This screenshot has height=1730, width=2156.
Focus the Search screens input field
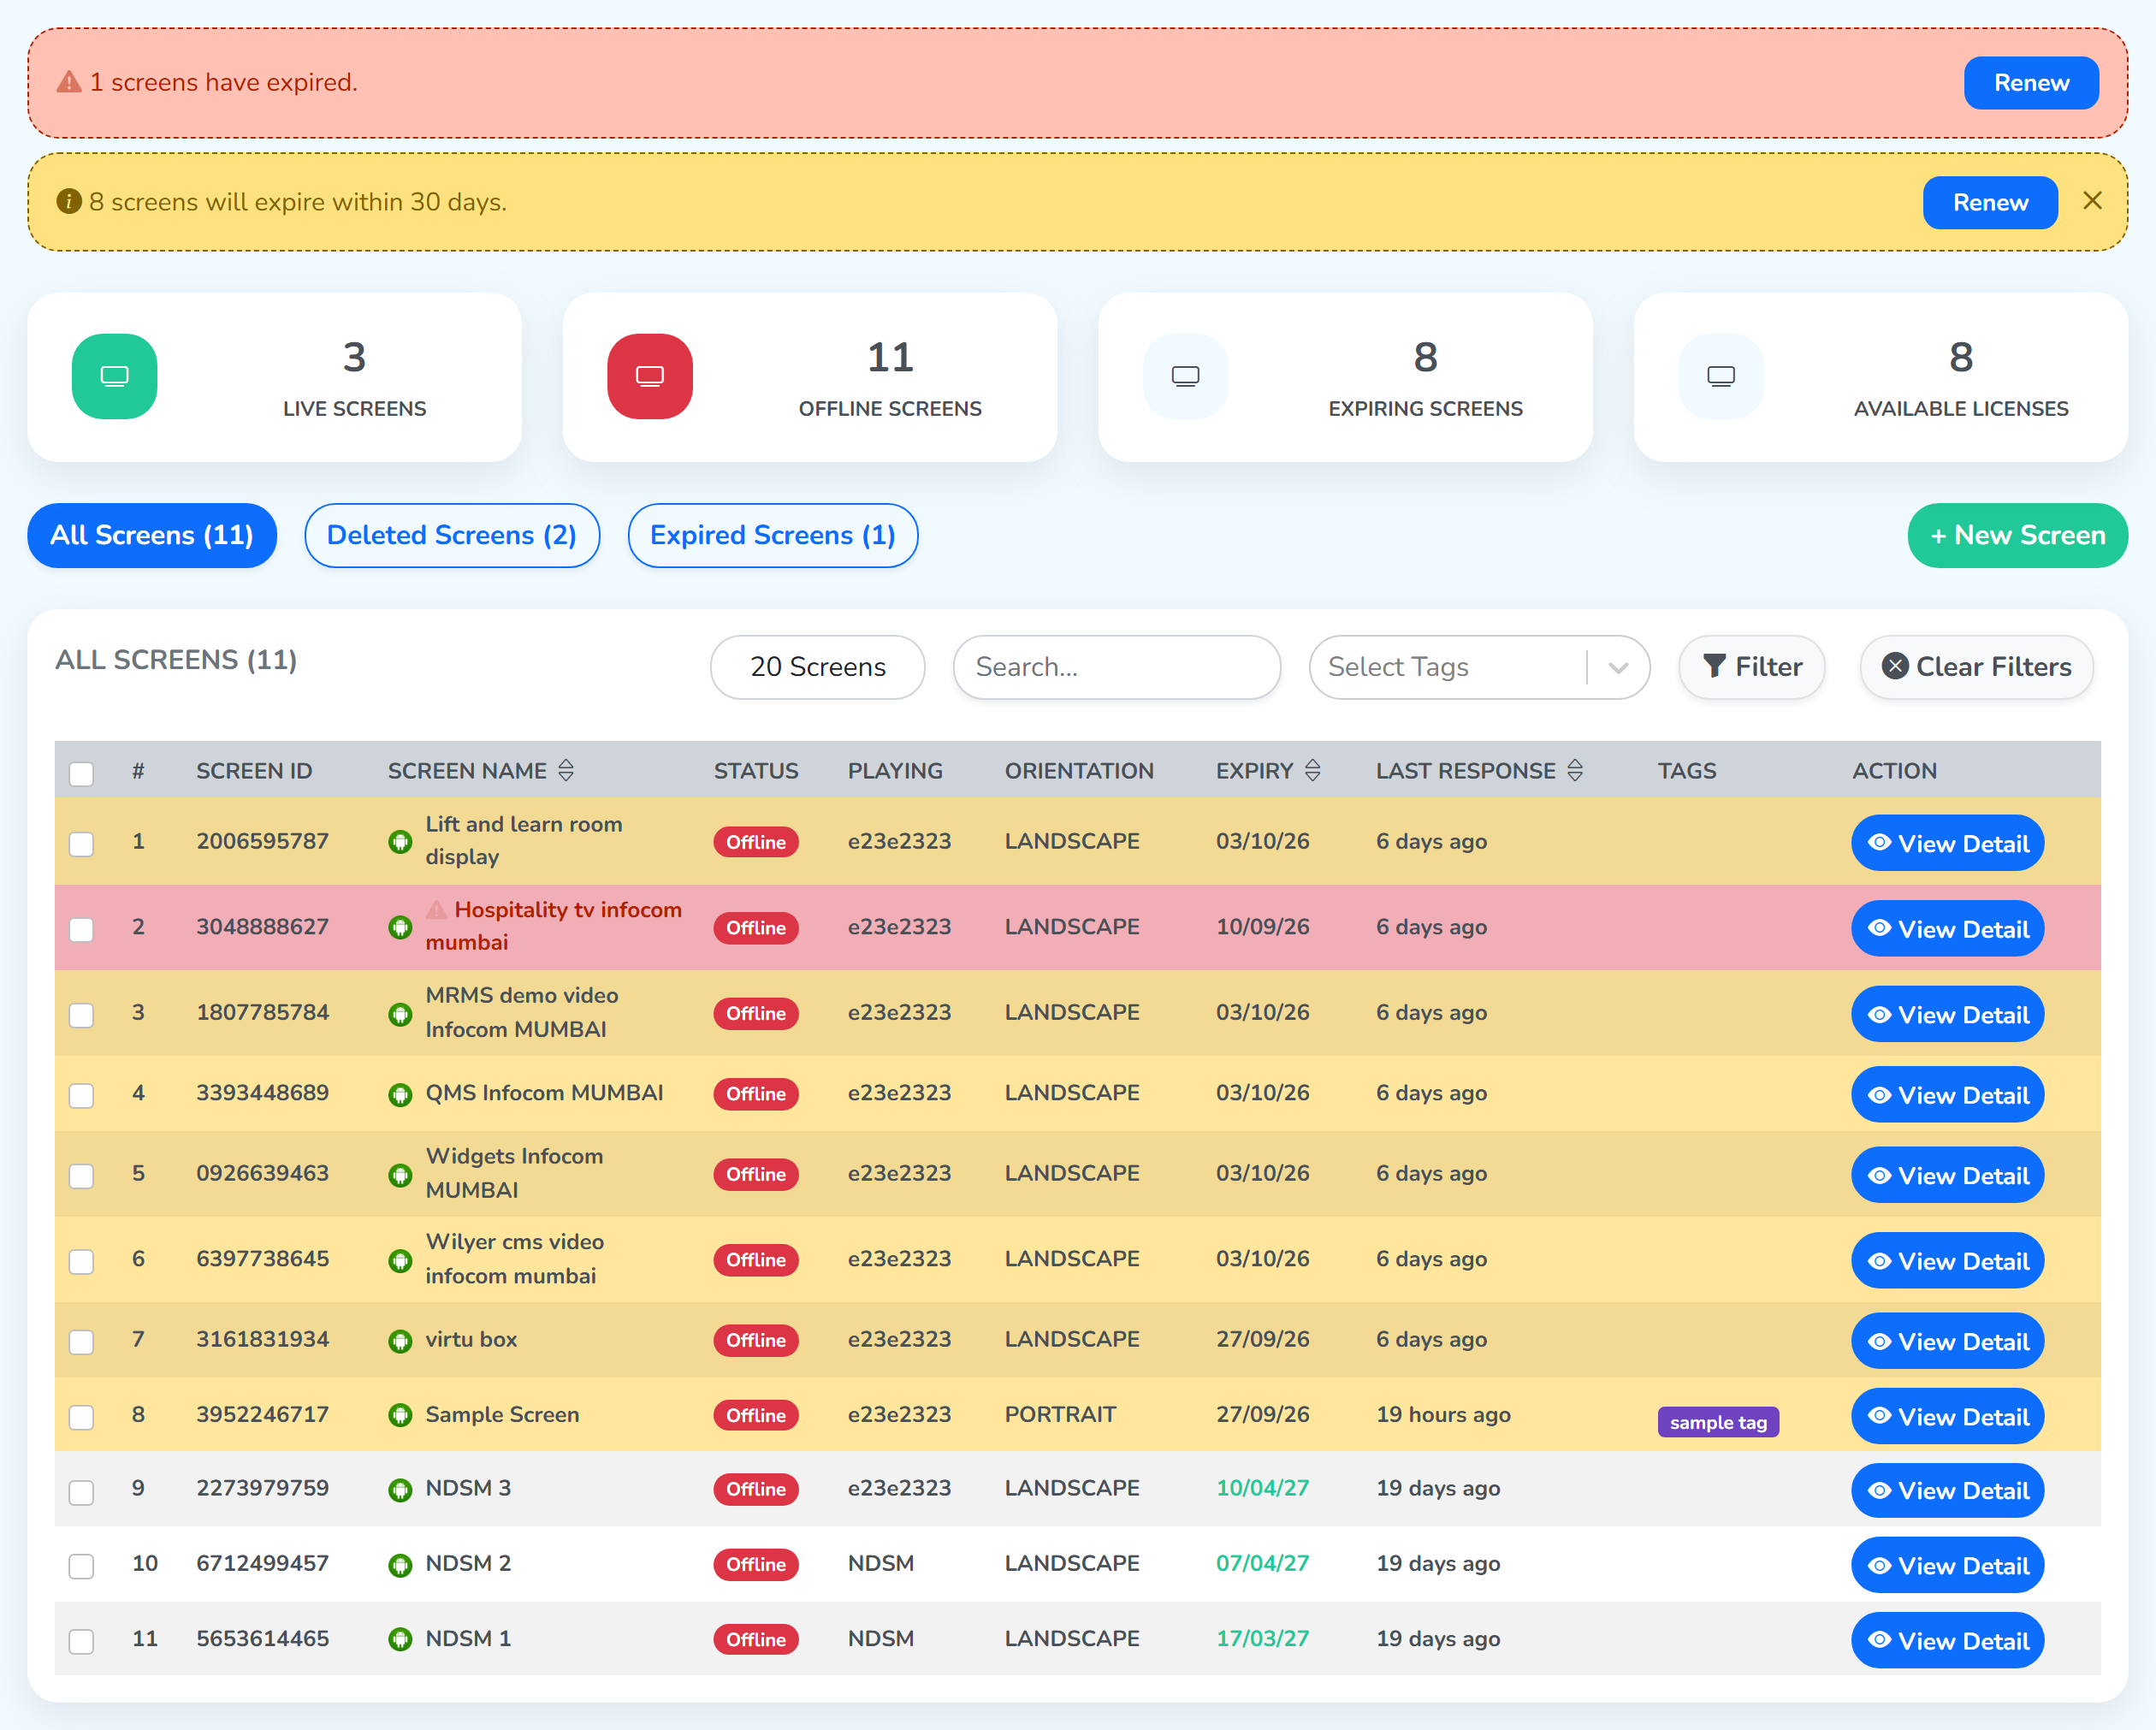pos(1116,667)
